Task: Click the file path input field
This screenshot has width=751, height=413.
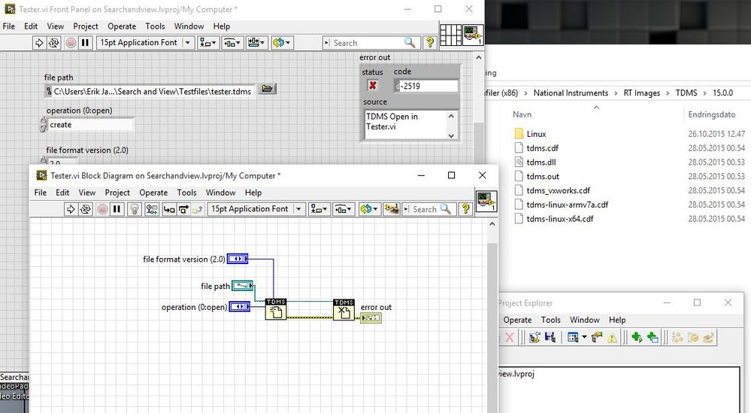Action: 150,91
